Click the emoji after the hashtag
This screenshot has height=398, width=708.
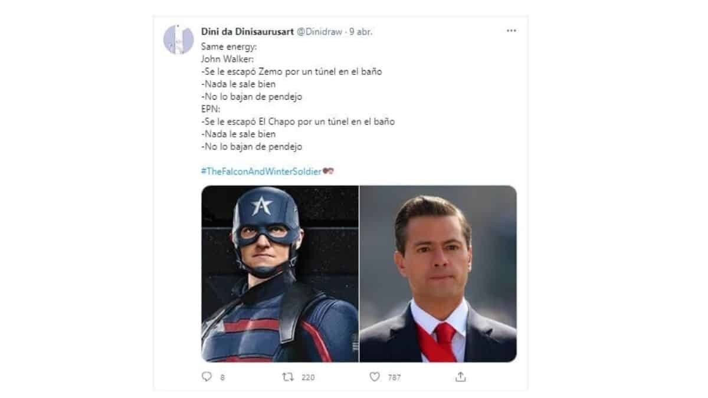coord(329,171)
